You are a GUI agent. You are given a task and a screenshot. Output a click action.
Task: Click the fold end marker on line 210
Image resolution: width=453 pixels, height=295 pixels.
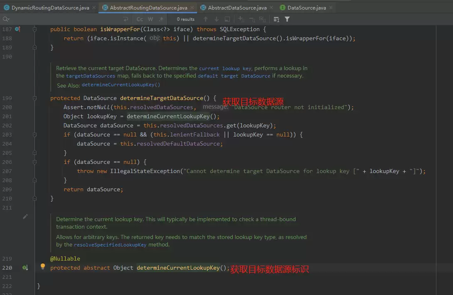(x=34, y=198)
